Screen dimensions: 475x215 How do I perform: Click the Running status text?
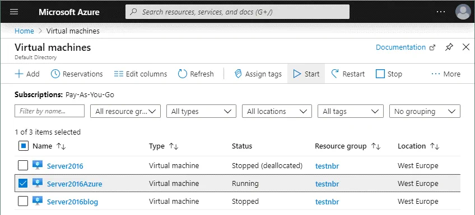[x=245, y=184]
